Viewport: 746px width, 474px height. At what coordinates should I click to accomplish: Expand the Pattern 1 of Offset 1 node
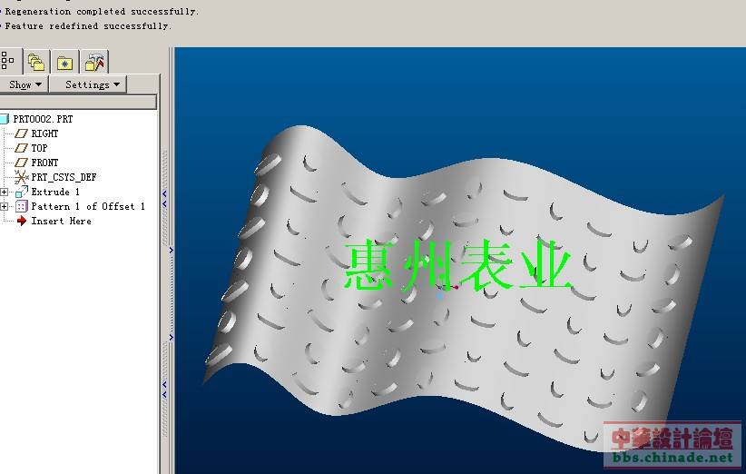click(5, 206)
